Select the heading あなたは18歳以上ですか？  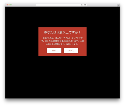tap(62, 32)
